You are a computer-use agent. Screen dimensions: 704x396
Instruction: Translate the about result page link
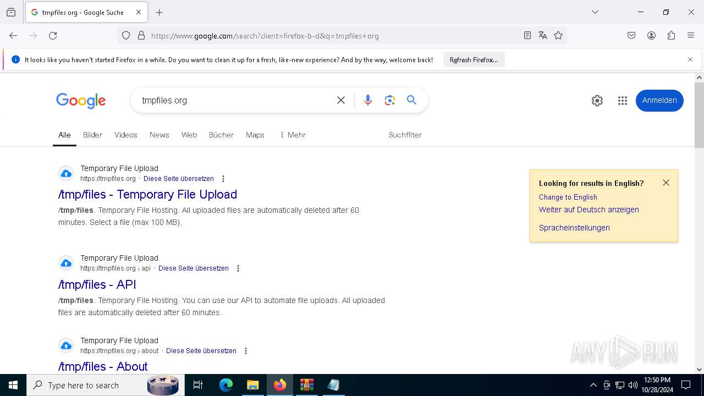tap(201, 351)
